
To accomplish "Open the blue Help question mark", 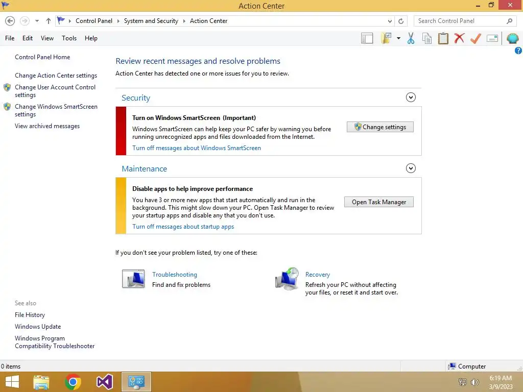I will point(518,51).
